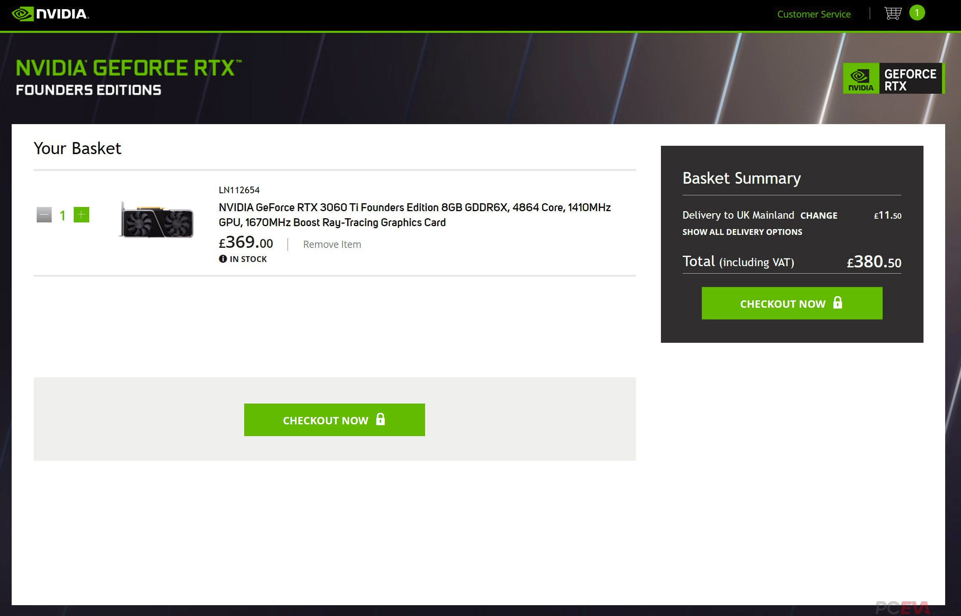961x616 pixels.
Task: Click Remove Item link
Action: pos(332,244)
